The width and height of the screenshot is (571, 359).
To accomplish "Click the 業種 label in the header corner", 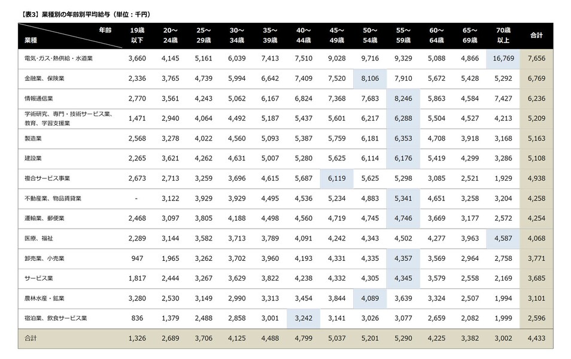I will [x=31, y=39].
